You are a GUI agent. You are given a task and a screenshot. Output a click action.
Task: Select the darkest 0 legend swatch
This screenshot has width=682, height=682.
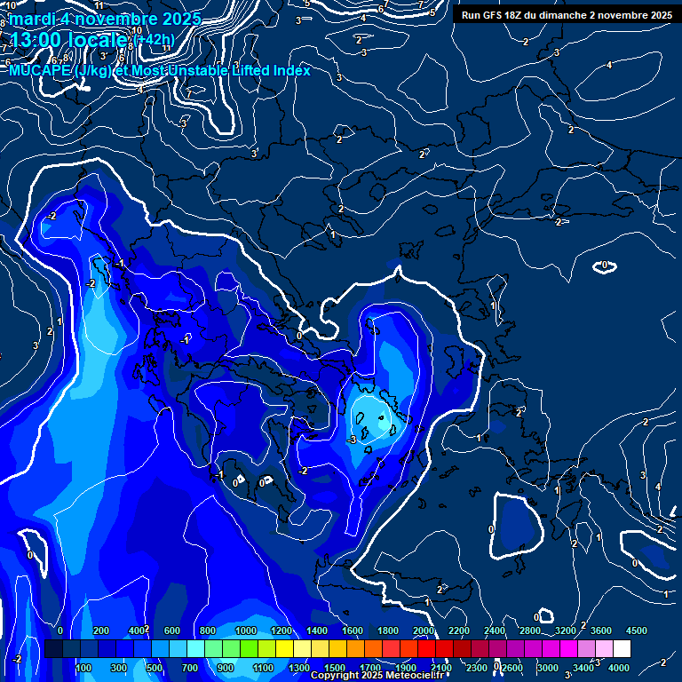[53, 649]
